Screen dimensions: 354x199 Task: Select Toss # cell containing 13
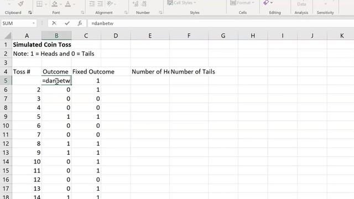[27, 188]
